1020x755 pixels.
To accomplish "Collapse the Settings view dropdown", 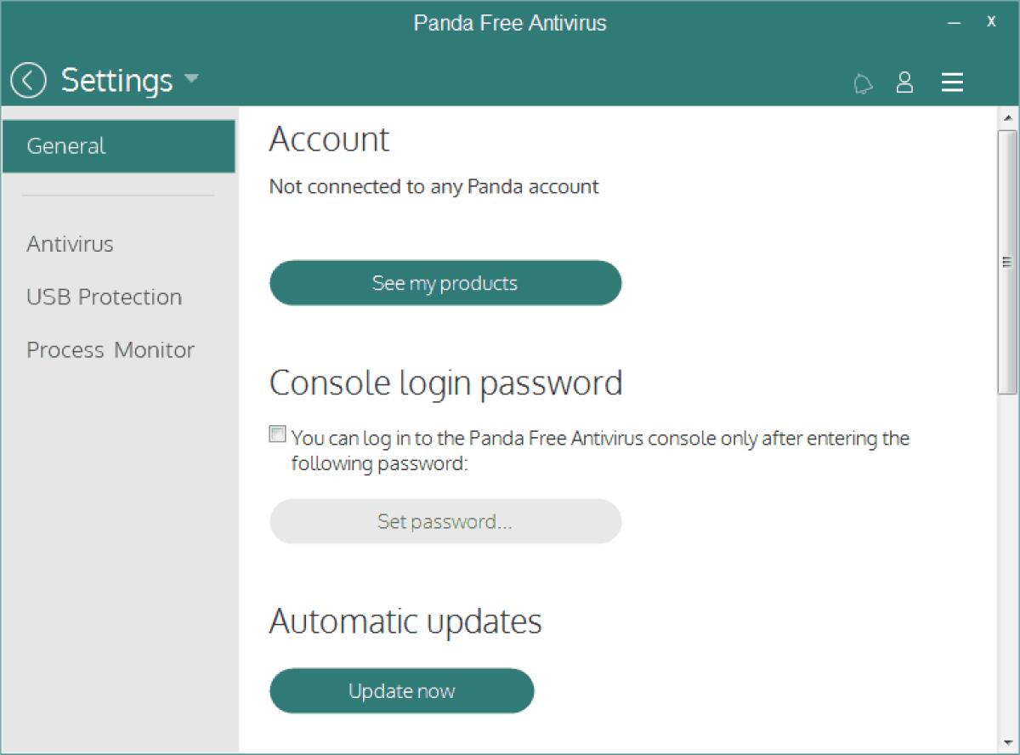I will click(x=191, y=81).
